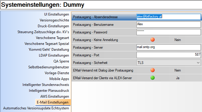This screenshot has width=202, height=112.
Task: Open Intelligenter Stundennachweis settings
Action: point(46,85)
